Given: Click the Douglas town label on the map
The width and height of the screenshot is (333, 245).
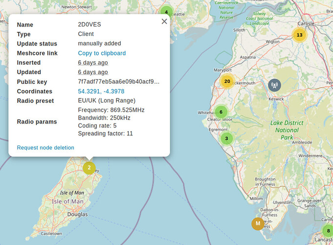Looking at the screenshot, I should pos(78,214).
